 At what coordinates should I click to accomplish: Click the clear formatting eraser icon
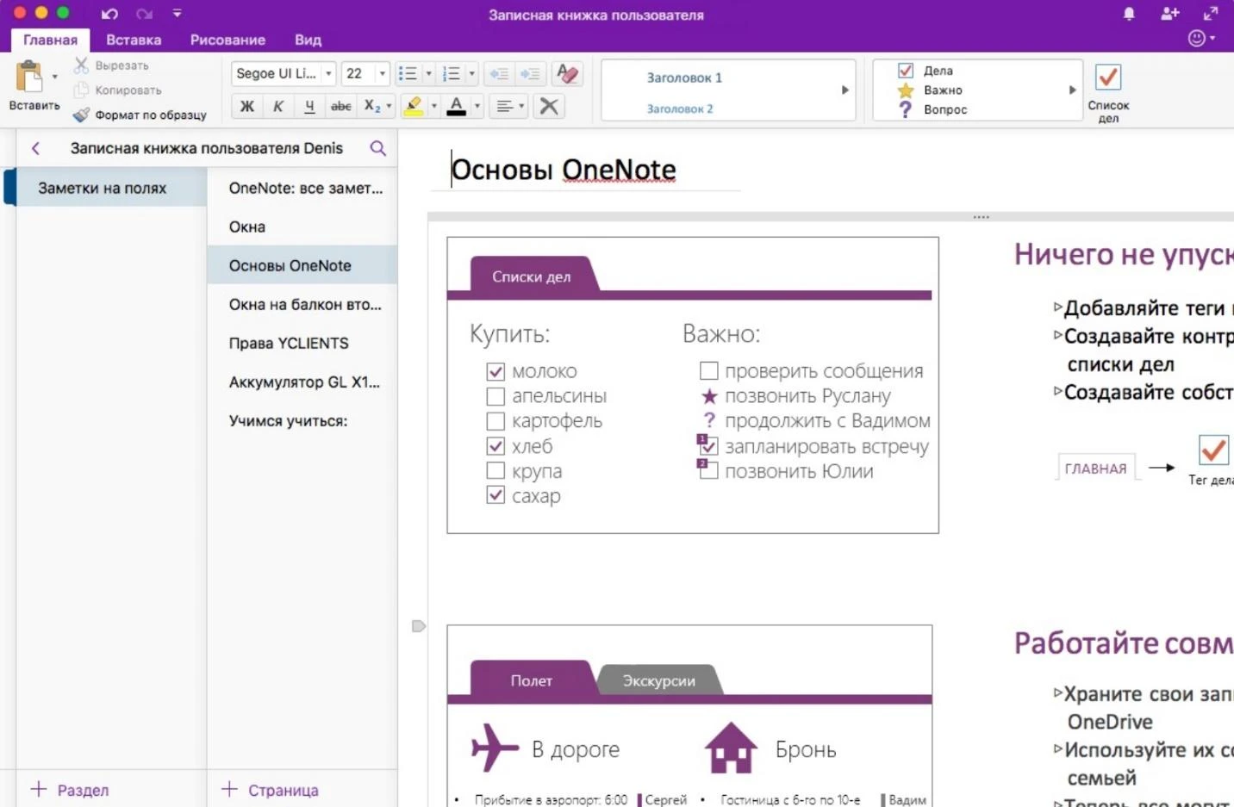[567, 74]
